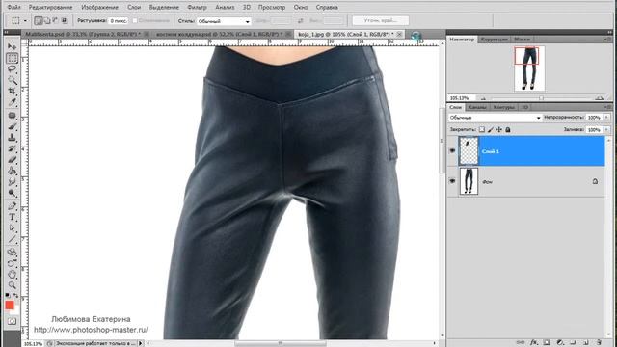The image size is (617, 347).
Task: Switch to the Коррекция tab
Action: point(494,40)
